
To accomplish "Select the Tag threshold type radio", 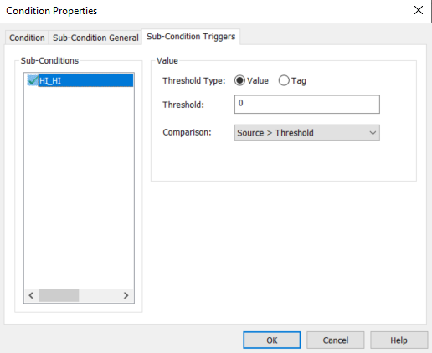I will coord(284,80).
